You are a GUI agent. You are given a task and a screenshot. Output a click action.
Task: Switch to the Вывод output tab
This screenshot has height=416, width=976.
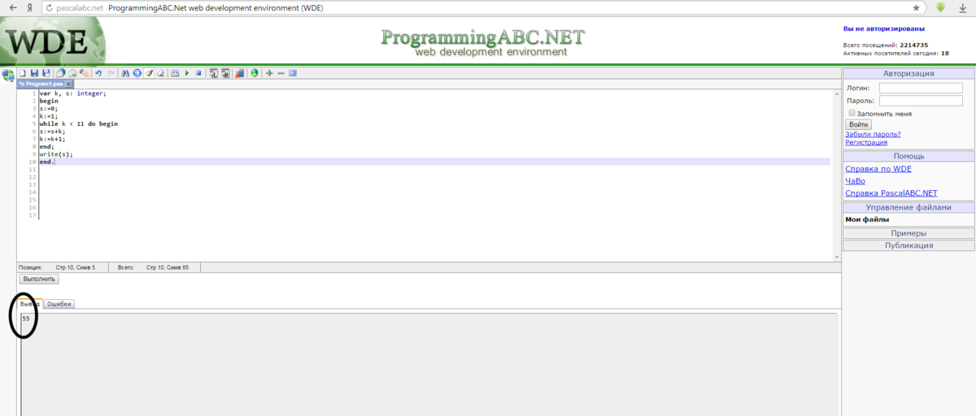click(30, 304)
